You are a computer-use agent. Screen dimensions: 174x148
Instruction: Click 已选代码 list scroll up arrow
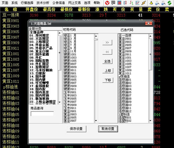(x=150, y=36)
